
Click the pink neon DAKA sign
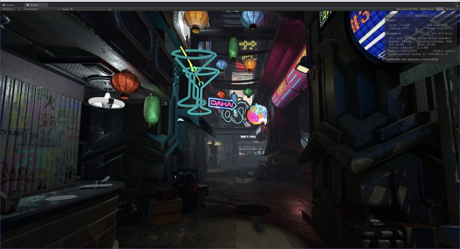click(x=218, y=103)
